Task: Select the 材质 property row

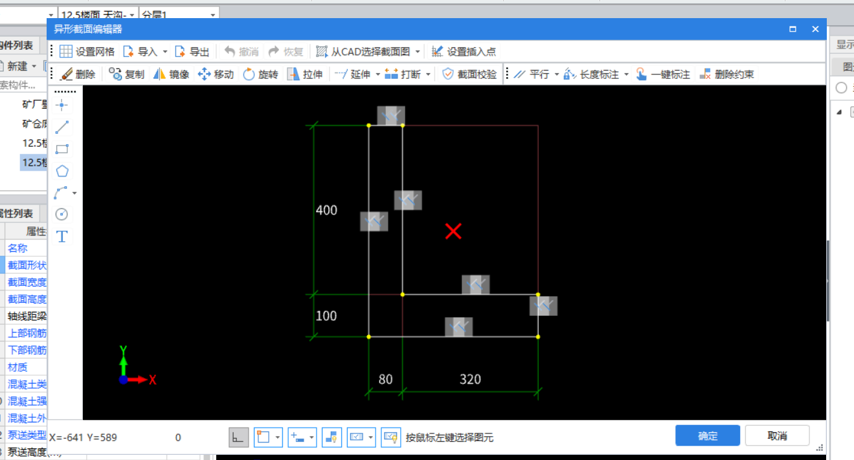Action: click(x=27, y=367)
